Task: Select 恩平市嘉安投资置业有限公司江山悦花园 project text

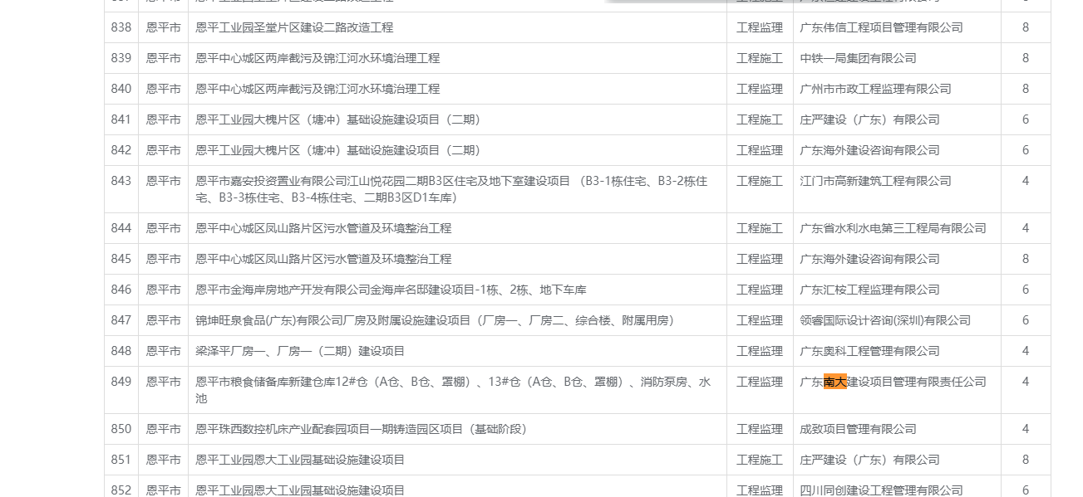Action: coord(451,189)
